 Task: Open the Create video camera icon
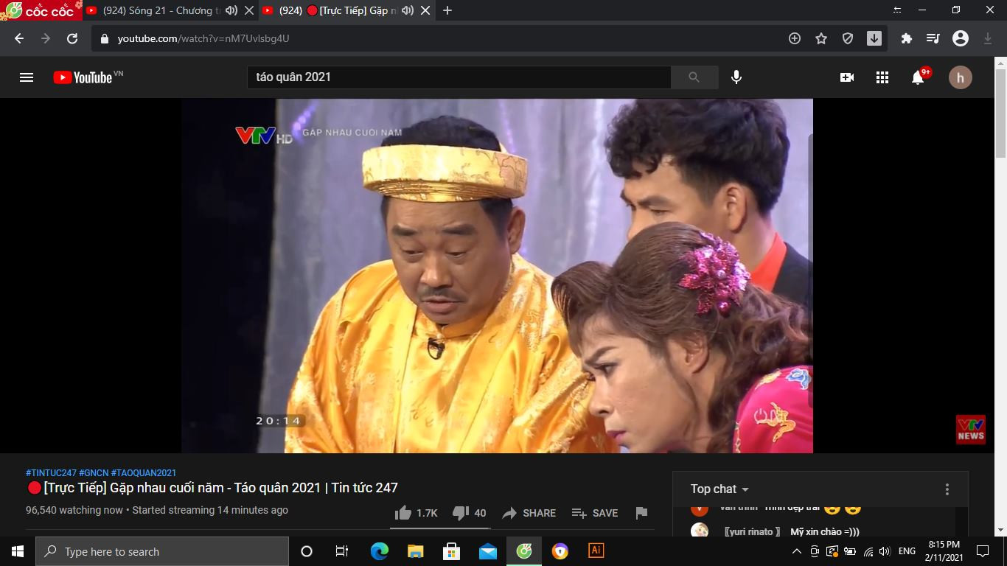(846, 77)
